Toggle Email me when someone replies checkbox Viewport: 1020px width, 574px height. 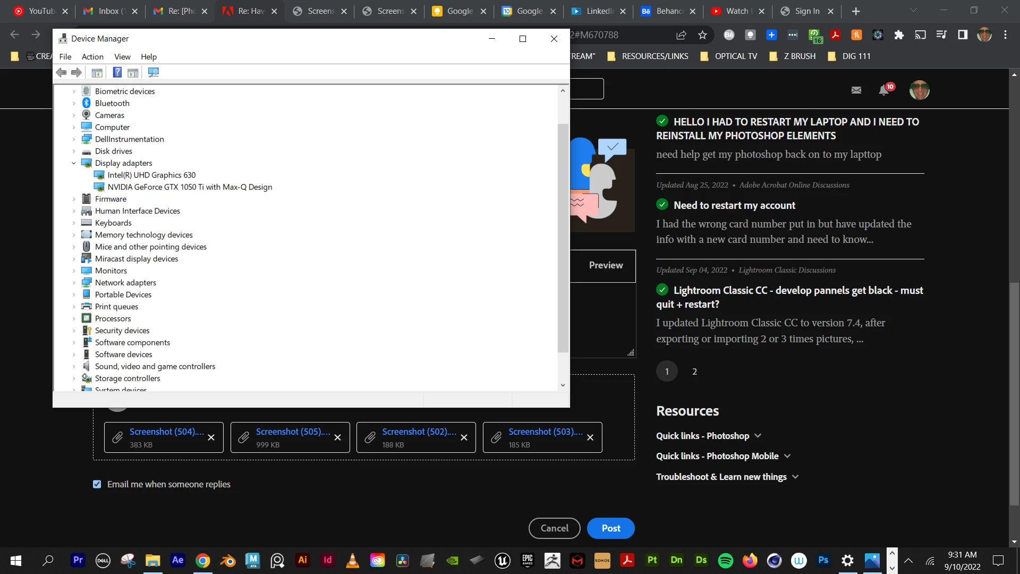point(97,484)
